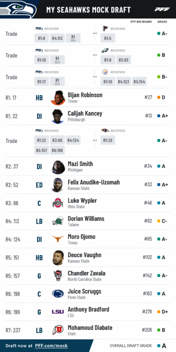Viewport: 176px width, 352px height.
Task: Select the R3:83 pick chip in Eagles trade
Action: 124,60
